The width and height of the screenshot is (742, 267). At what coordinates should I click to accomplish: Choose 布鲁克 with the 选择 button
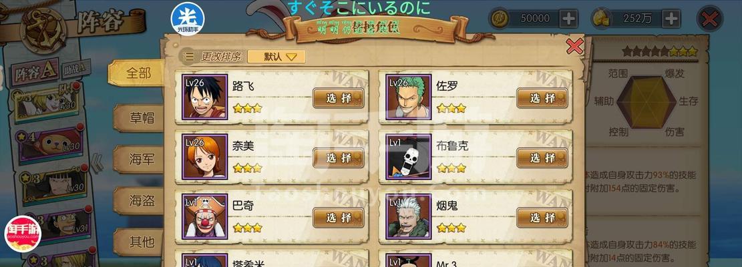tap(542, 158)
